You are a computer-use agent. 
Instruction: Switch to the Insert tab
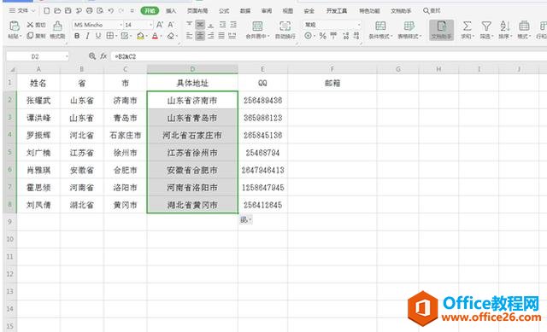point(171,11)
